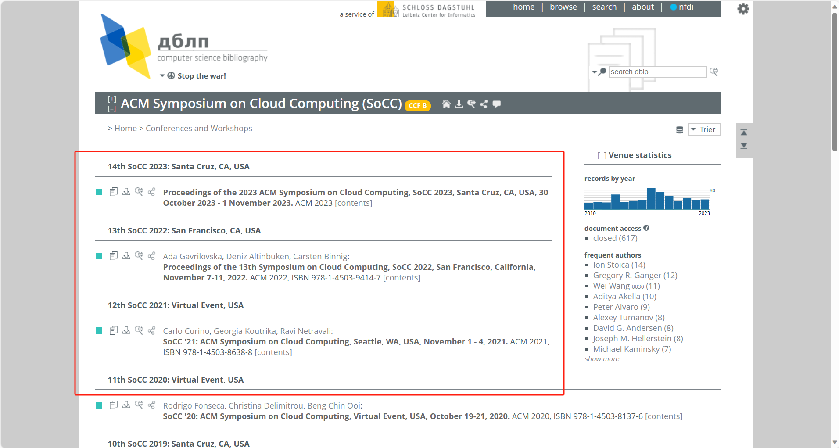Click the export record icon for SoCC 2022
The height and width of the screenshot is (448, 839).
pyautogui.click(x=126, y=256)
